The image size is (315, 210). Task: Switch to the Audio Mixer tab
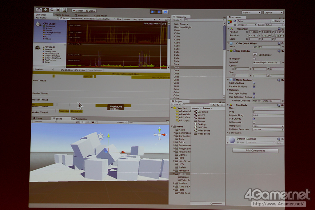tap(100, 15)
